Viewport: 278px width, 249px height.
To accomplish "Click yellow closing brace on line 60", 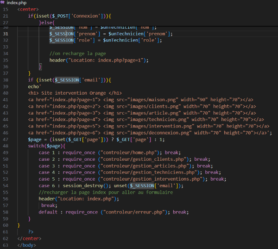I will click(x=19, y=225).
